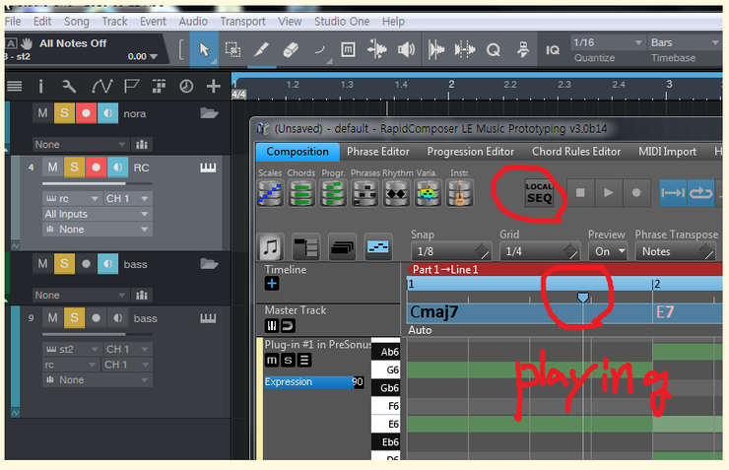
Task: Click the piano roll view icon with blue notes
Action: tap(378, 247)
